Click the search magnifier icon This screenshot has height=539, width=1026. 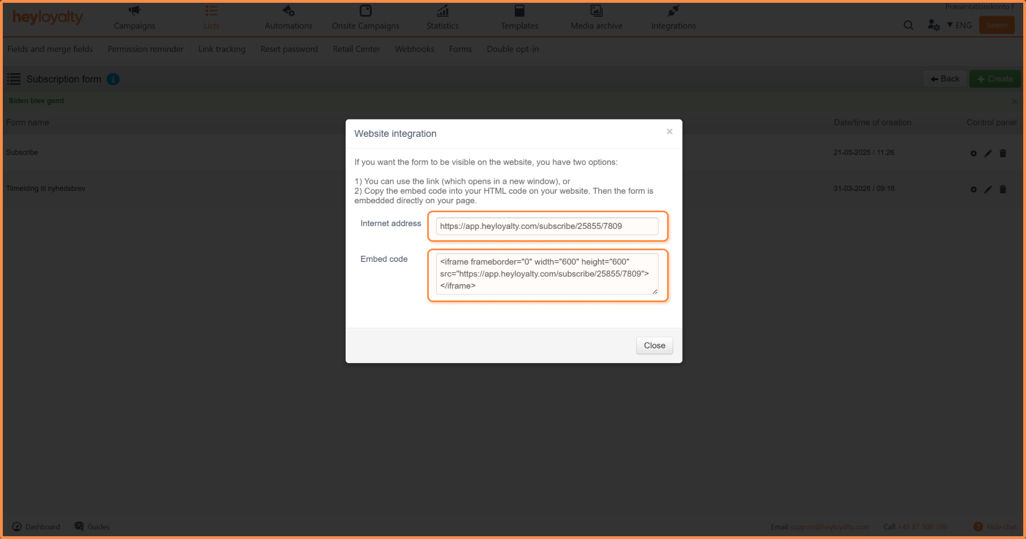pos(908,25)
